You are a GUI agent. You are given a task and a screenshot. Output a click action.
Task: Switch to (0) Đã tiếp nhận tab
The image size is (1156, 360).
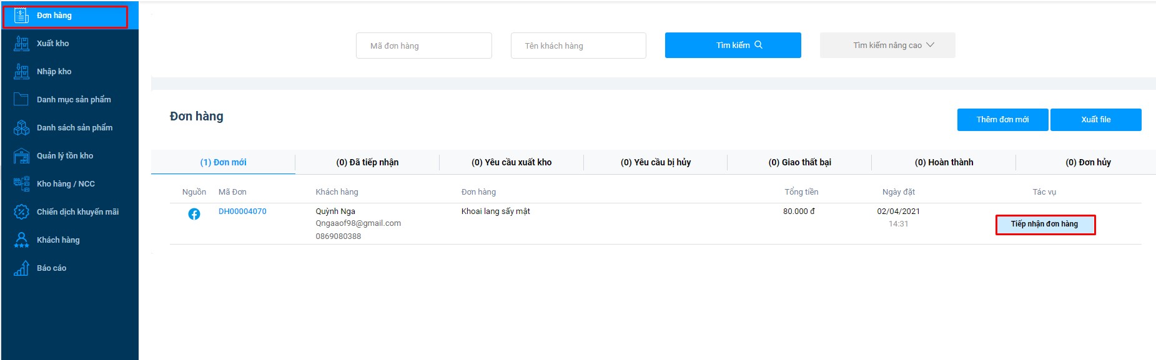(x=367, y=162)
